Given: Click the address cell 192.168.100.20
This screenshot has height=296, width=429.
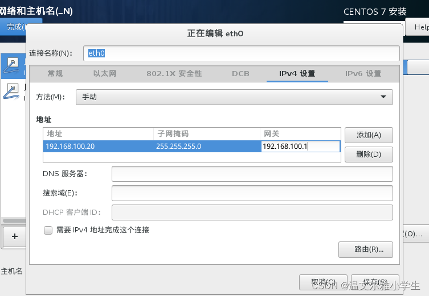Looking at the screenshot, I should pos(98,146).
